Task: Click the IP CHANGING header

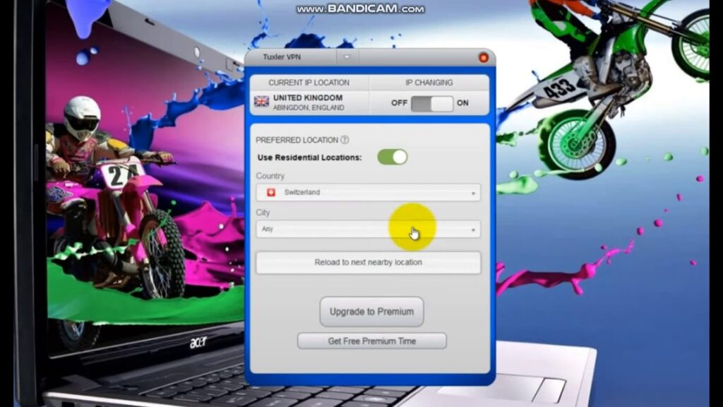Action: (x=429, y=83)
